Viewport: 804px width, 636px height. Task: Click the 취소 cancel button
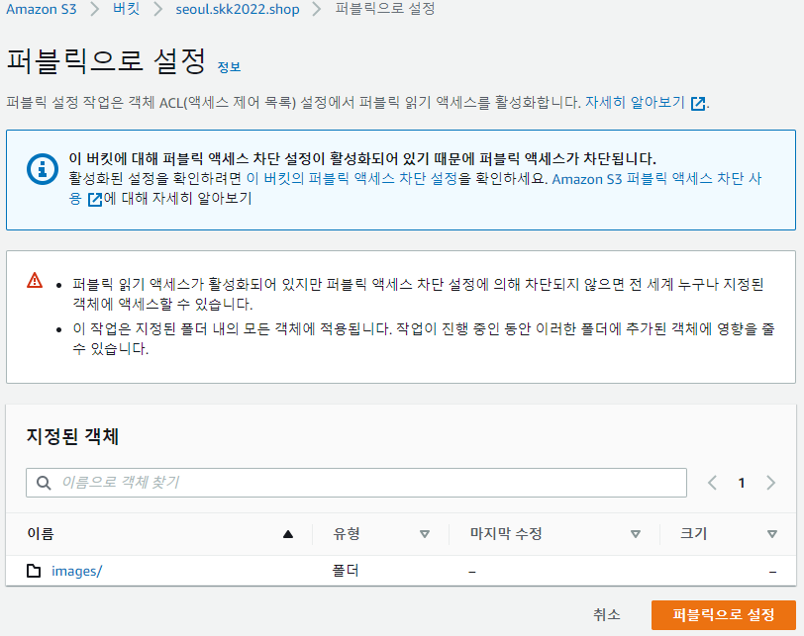(607, 614)
